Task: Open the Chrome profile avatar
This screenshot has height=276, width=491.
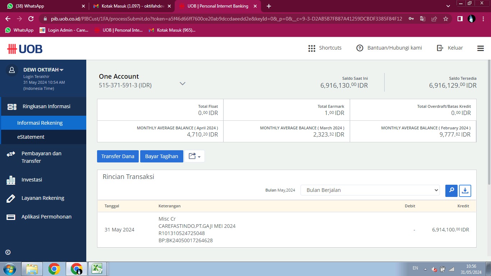Action: pos(472,19)
